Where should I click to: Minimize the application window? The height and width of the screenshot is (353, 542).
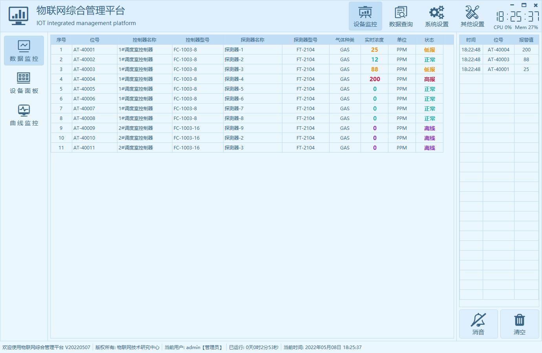[512, 5]
